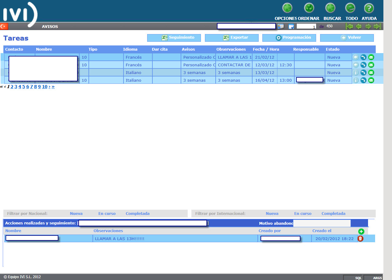Click the Responsable column header
The height and width of the screenshot is (280, 392).
pyautogui.click(x=306, y=49)
